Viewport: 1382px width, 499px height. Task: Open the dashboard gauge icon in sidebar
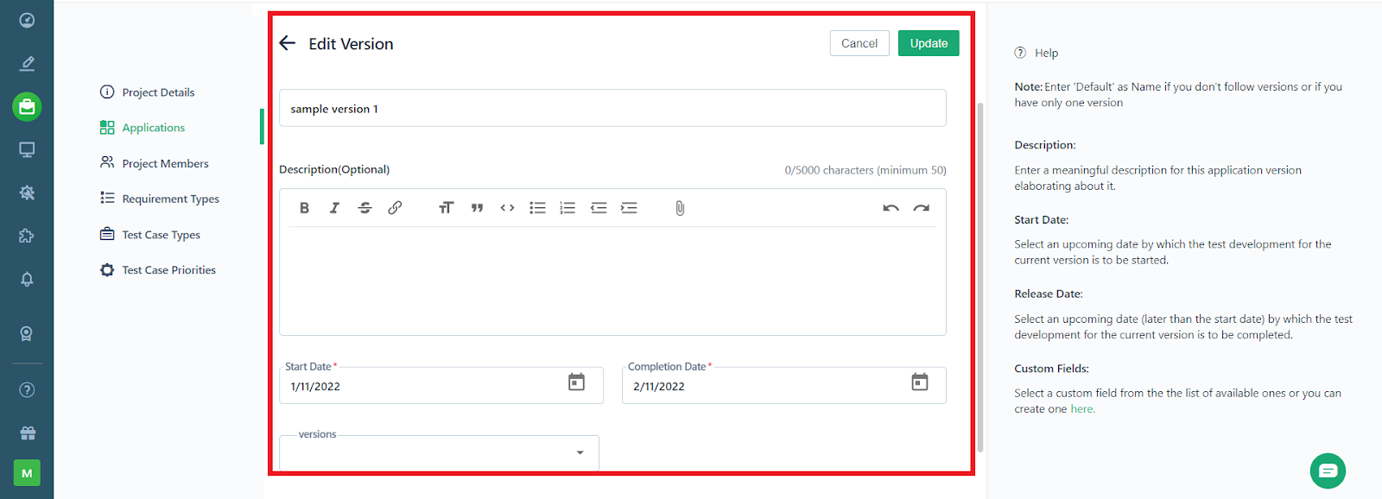[27, 20]
